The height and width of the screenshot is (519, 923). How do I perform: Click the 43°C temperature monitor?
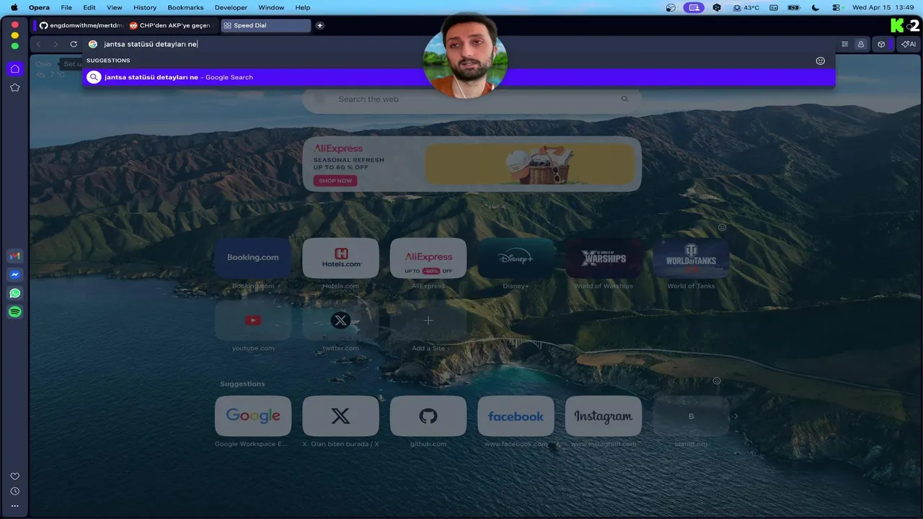tap(746, 7)
